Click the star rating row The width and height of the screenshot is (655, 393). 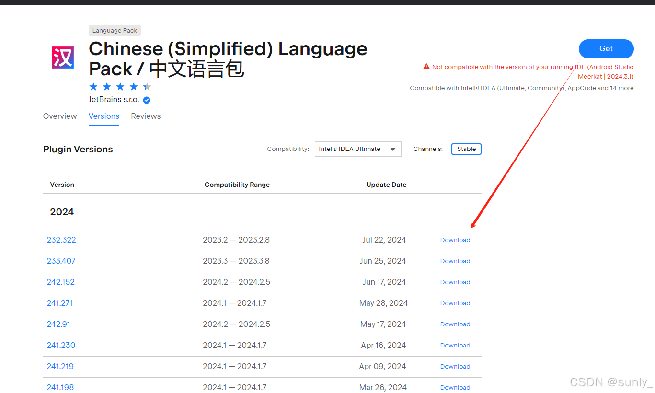pyautogui.click(x=120, y=87)
